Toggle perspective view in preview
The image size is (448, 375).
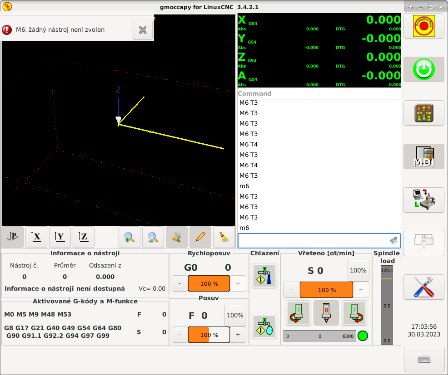click(13, 237)
